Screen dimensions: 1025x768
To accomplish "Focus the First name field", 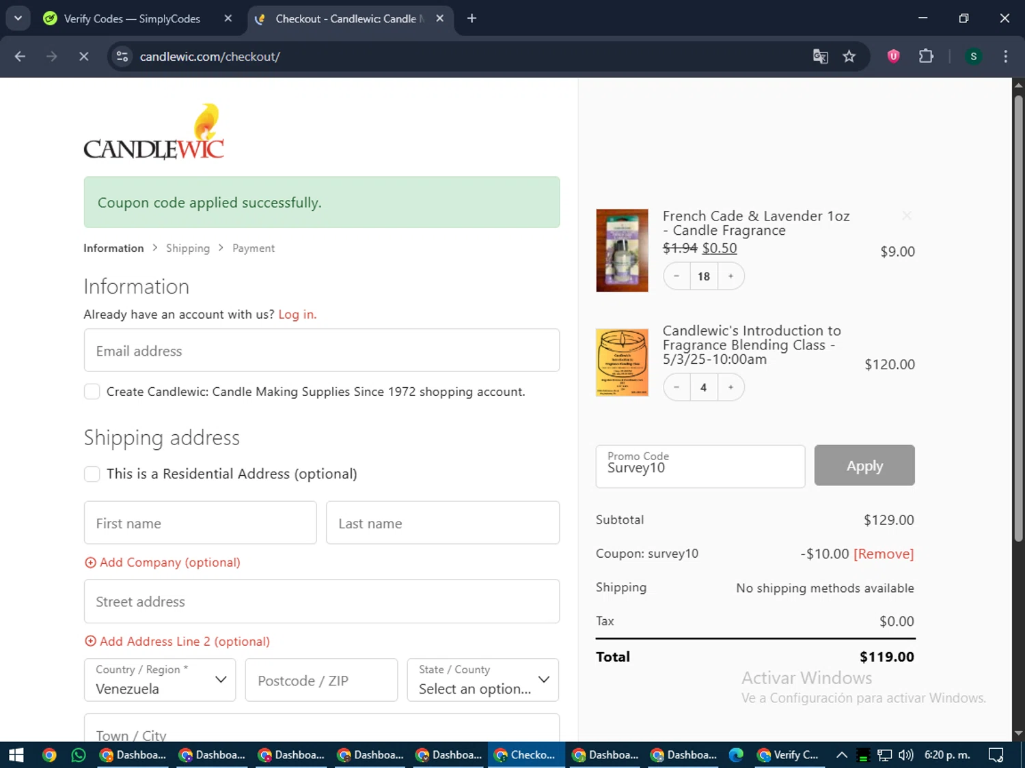I will [200, 523].
